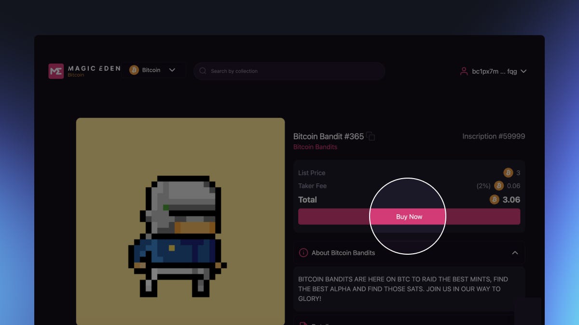
Task: Select the List Price label
Action: [x=312, y=173]
